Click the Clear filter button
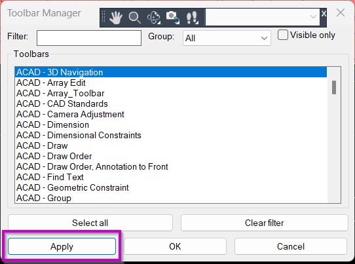 click(264, 223)
